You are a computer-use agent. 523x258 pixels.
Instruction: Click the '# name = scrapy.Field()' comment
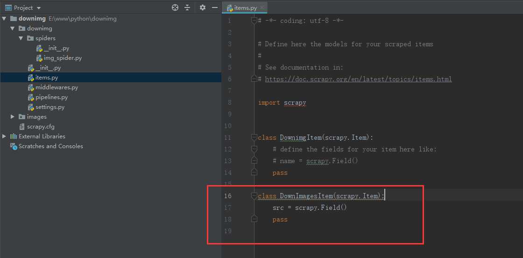pos(315,160)
